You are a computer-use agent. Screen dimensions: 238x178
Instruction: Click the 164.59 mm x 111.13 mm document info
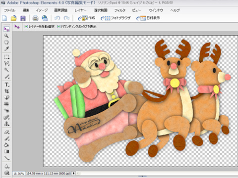[x=48, y=174]
